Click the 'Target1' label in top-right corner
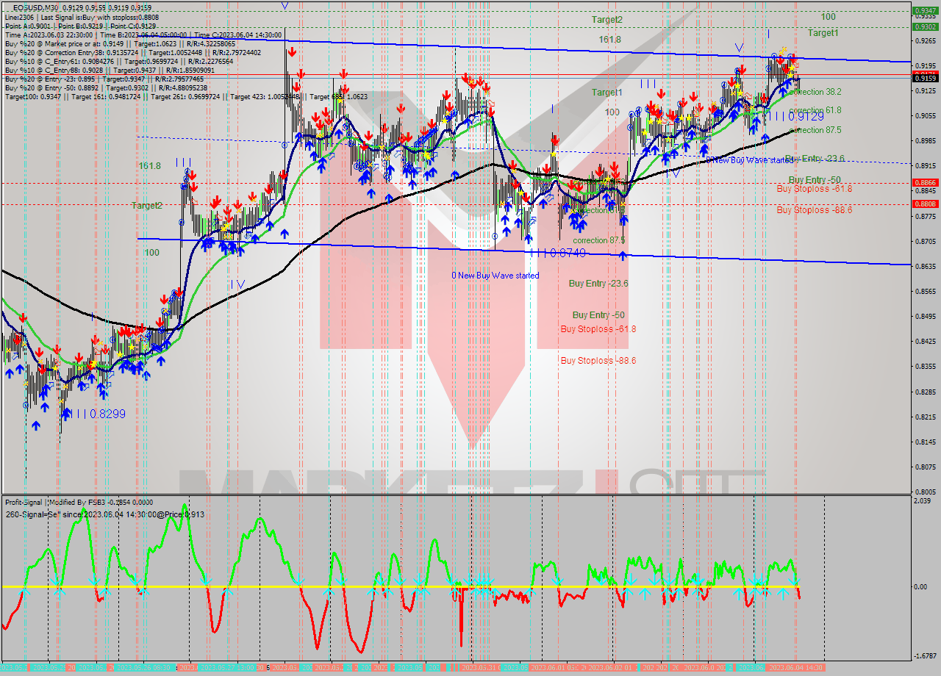Image resolution: width=941 pixels, height=676 pixels. click(x=823, y=33)
